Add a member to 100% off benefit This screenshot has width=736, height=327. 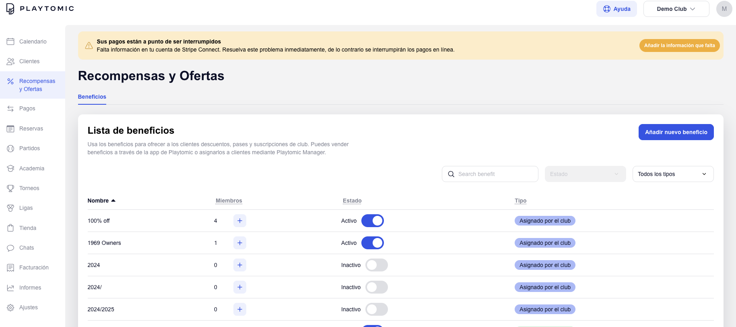(x=239, y=221)
